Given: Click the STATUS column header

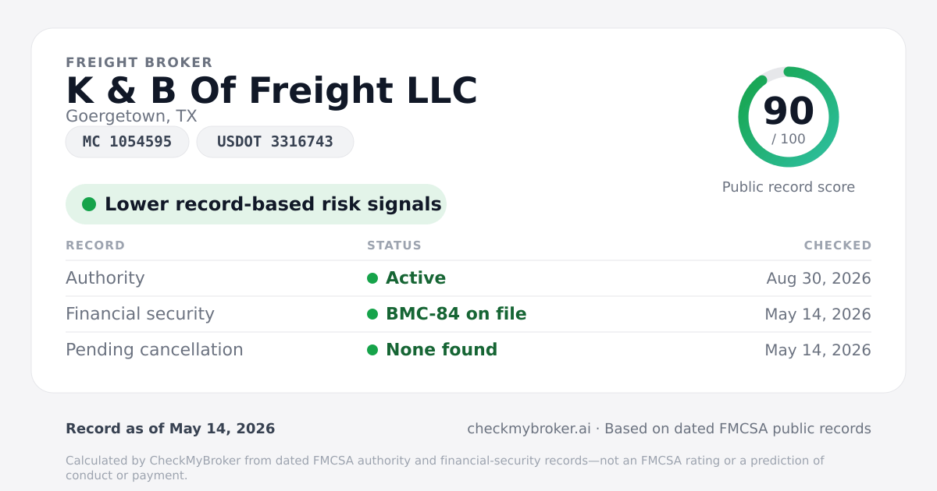Looking at the screenshot, I should [x=394, y=245].
